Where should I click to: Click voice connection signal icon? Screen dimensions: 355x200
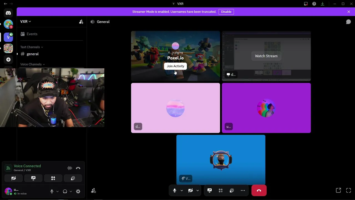[x=8, y=168]
